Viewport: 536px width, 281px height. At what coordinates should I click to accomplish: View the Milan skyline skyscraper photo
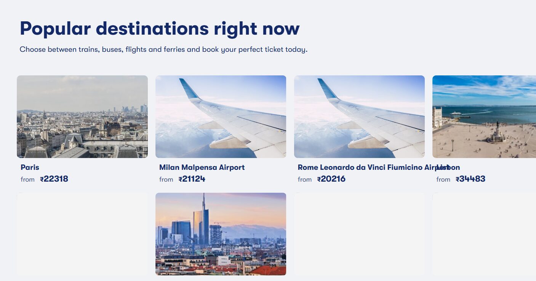pyautogui.click(x=221, y=234)
